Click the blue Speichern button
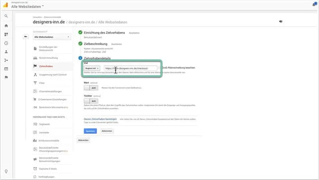 coord(90,131)
